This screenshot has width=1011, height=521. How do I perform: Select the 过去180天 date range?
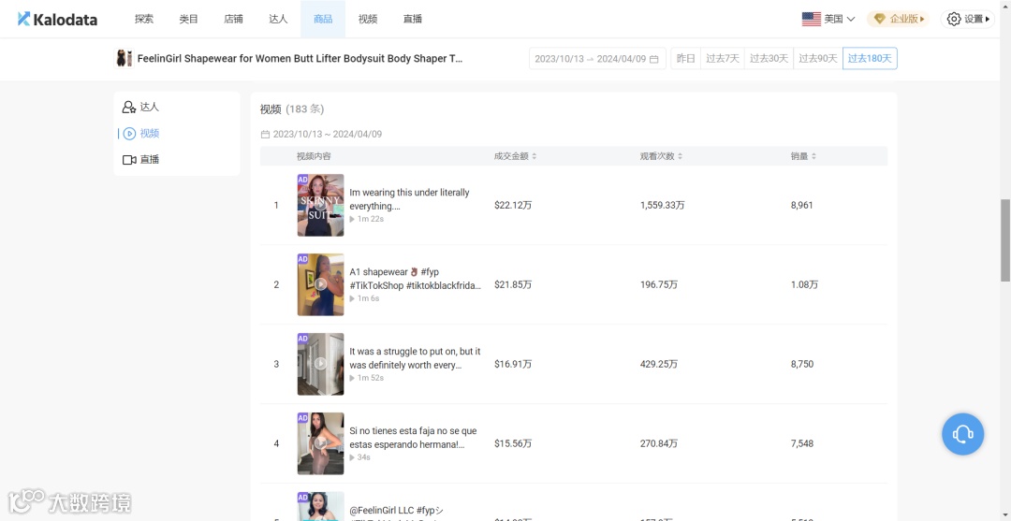pos(870,59)
